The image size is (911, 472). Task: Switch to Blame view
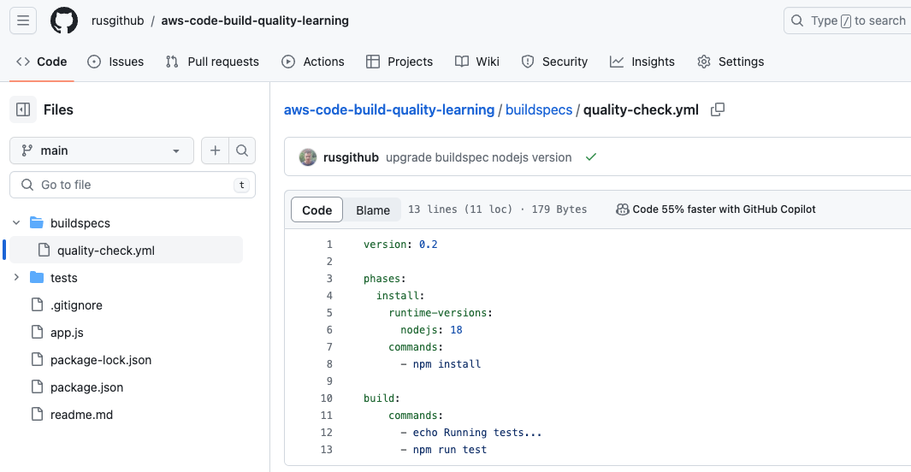(x=372, y=210)
